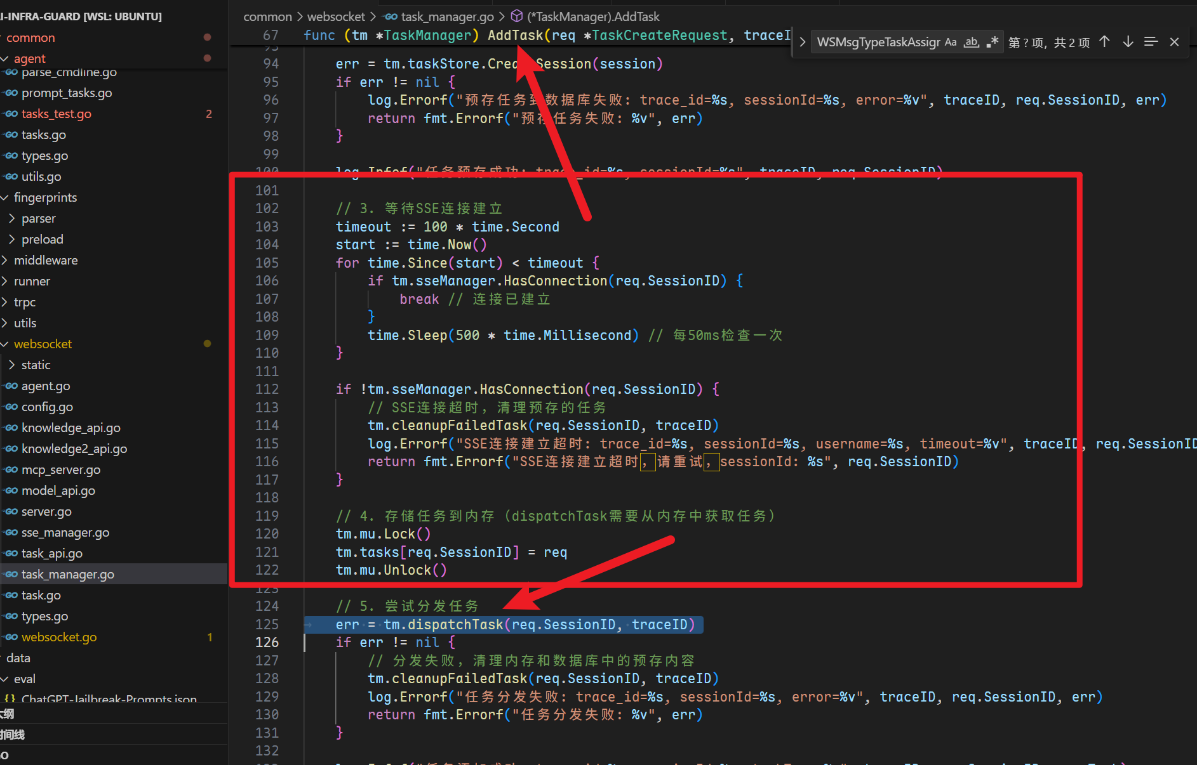Click the Go file icon beside task_manager.go breadcrumb
The width and height of the screenshot is (1197, 765).
click(x=391, y=16)
